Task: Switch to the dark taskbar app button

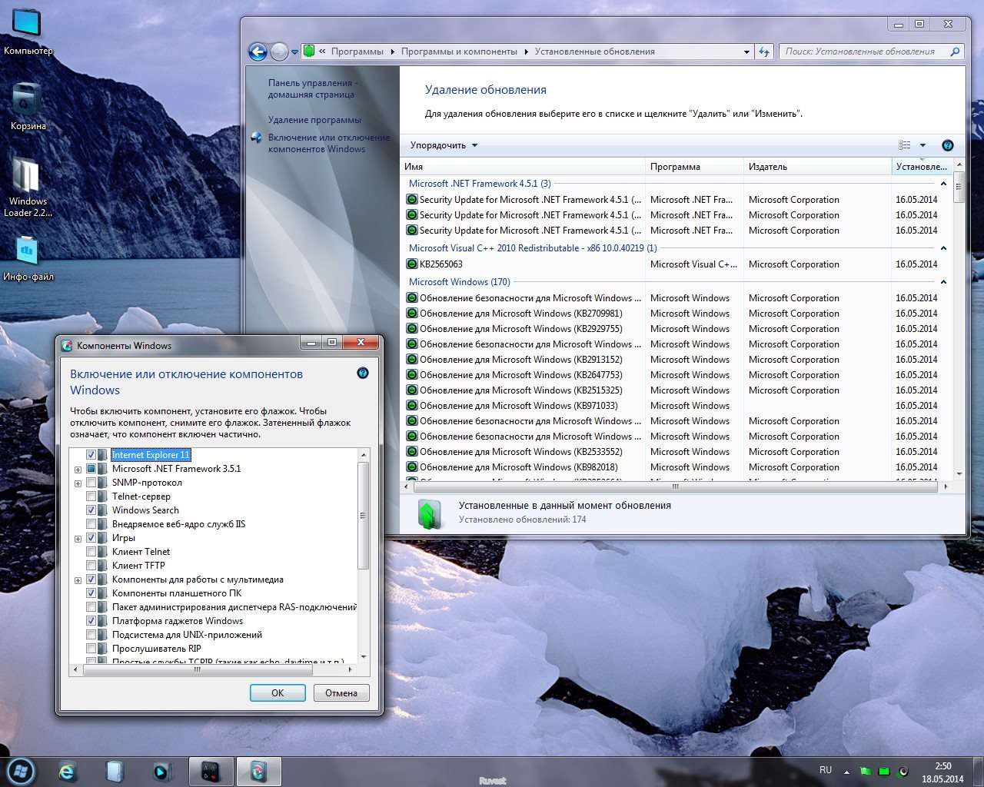Action: 211,772
